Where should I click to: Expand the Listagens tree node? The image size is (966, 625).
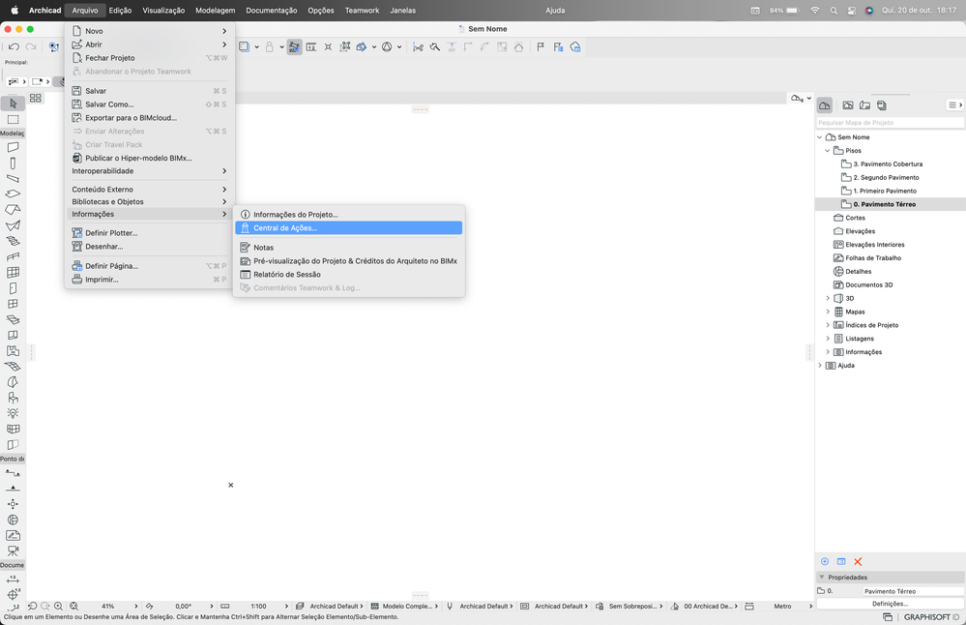828,339
